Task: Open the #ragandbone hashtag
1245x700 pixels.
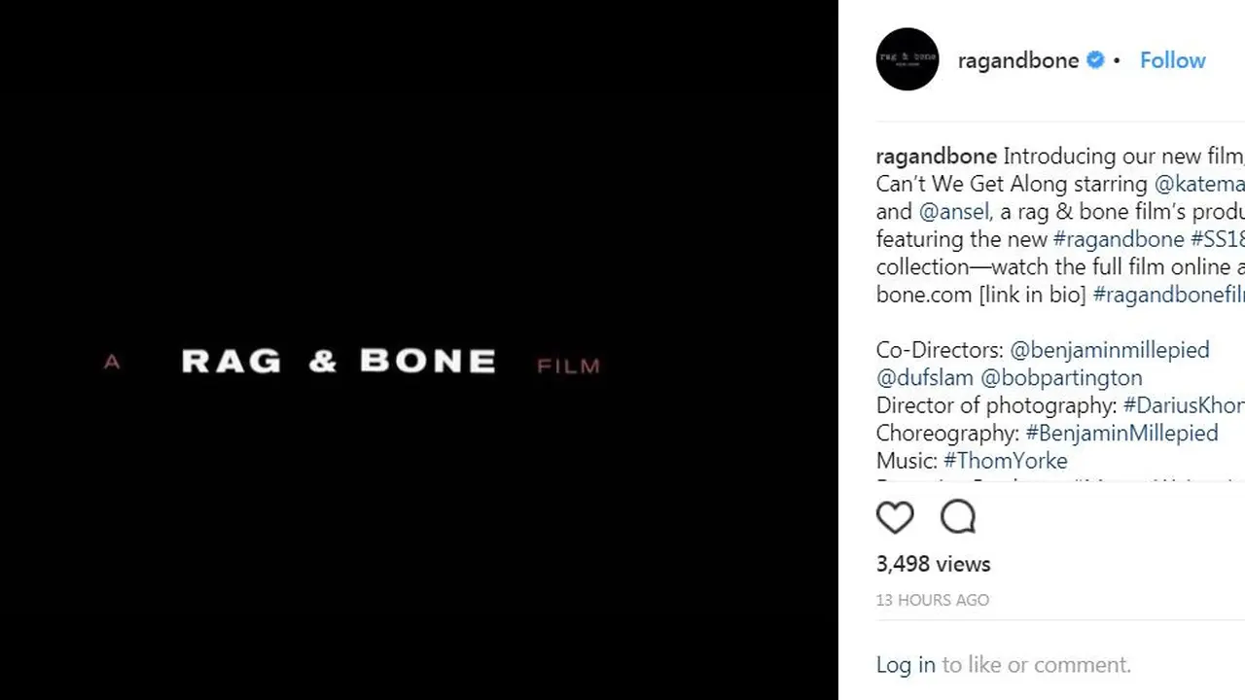Action: 1119,239
